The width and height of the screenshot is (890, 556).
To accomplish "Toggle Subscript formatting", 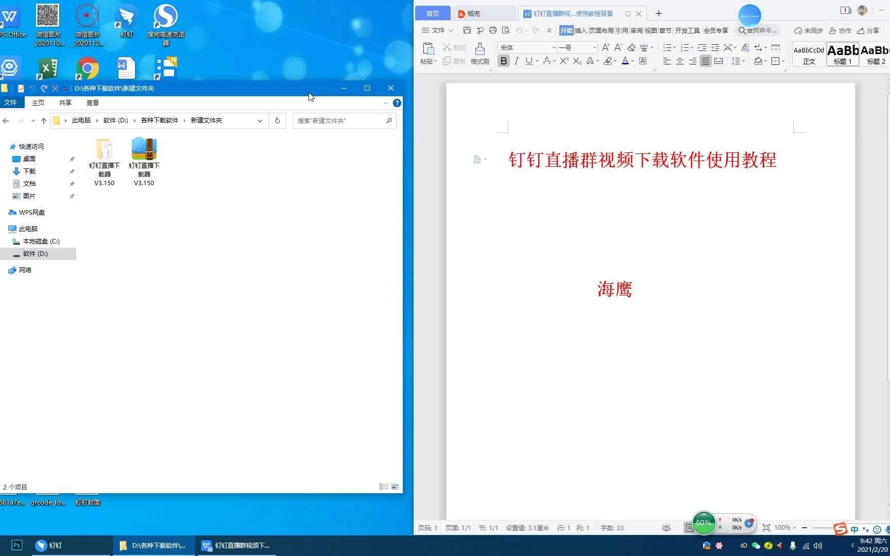I will (x=577, y=61).
